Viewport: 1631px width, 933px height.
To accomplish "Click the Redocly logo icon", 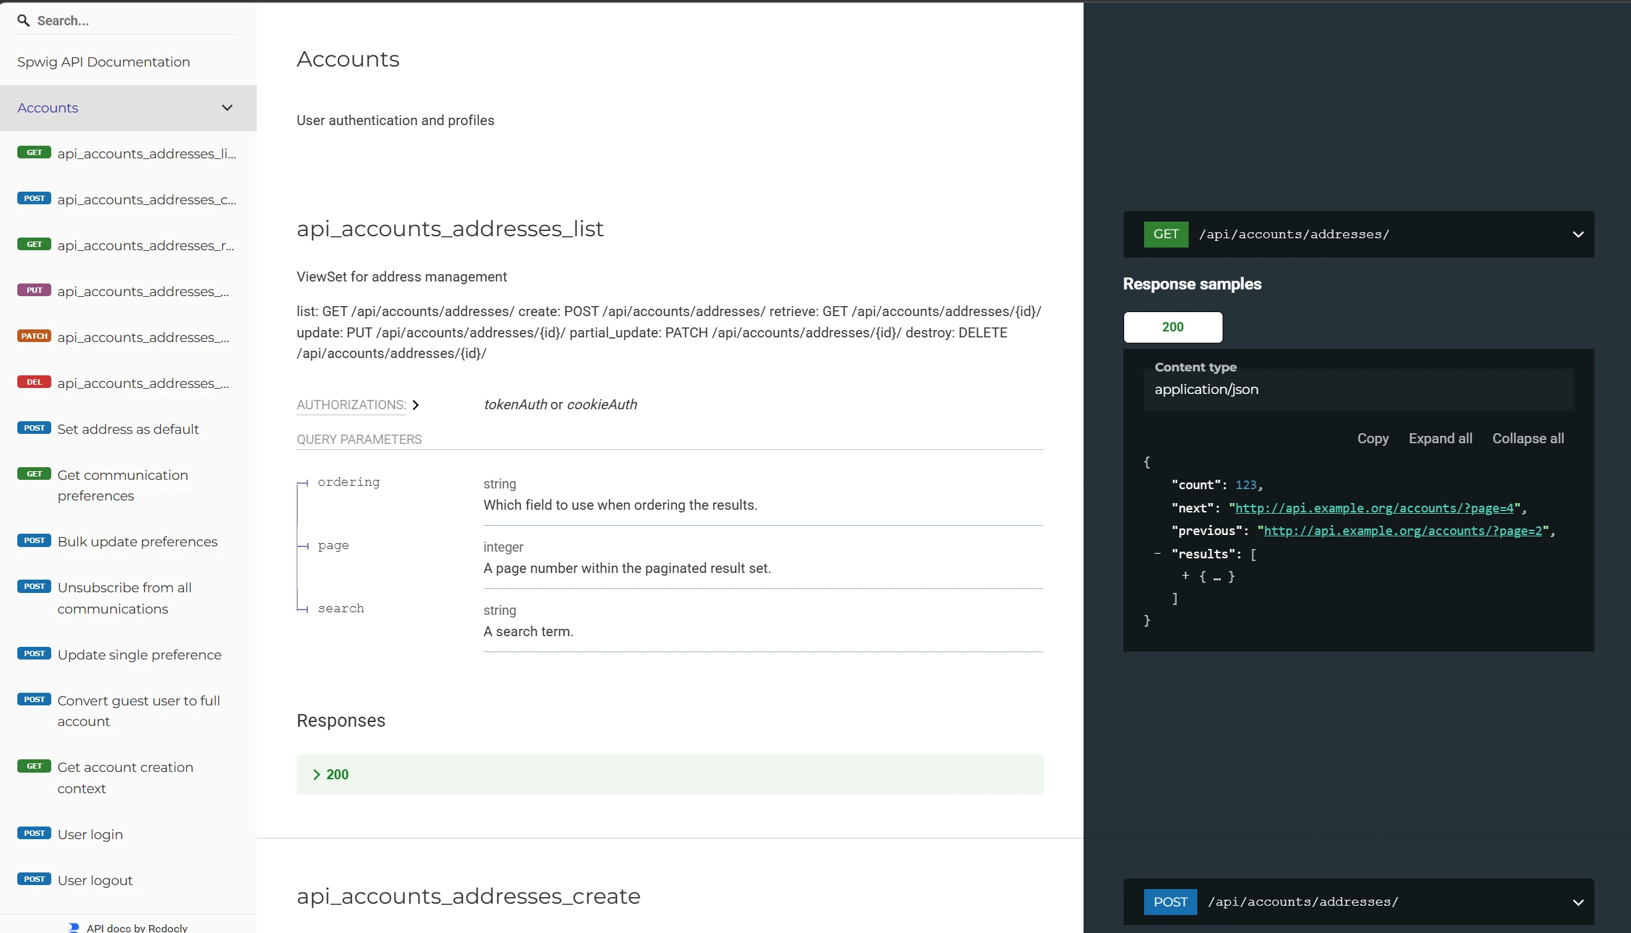I will click(74, 928).
